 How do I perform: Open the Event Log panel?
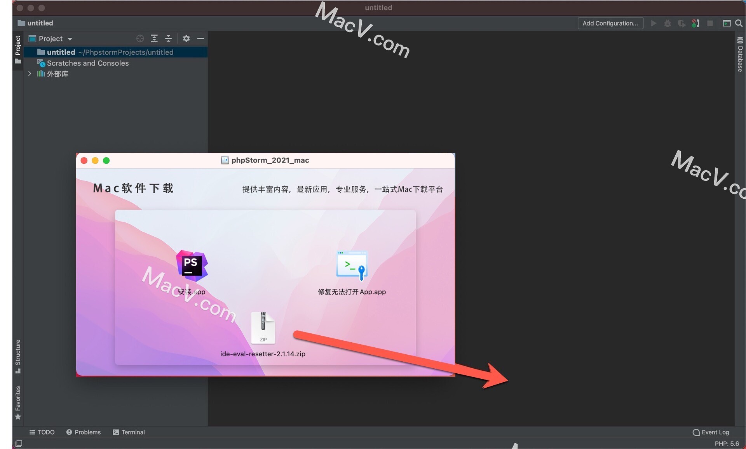tap(711, 432)
